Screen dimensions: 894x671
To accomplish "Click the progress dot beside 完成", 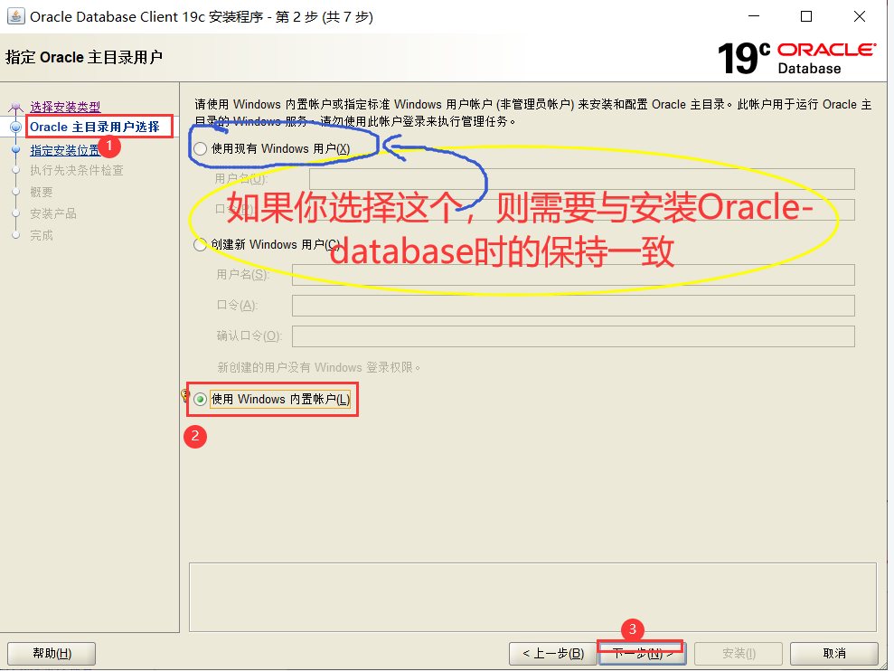I will (x=15, y=234).
